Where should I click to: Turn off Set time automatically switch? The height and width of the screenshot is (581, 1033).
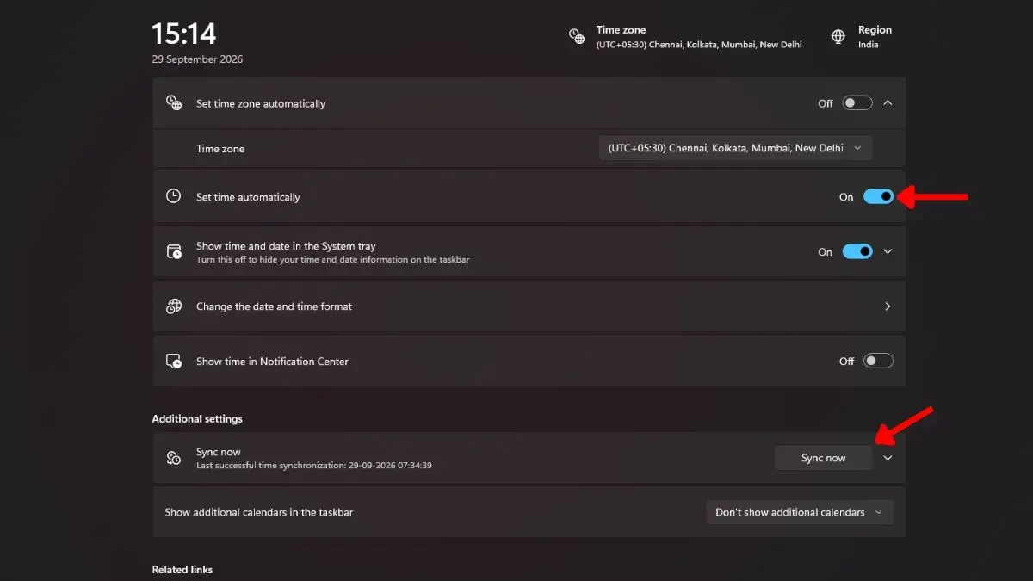point(879,196)
